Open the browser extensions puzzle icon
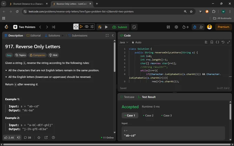 click(x=214, y=11)
